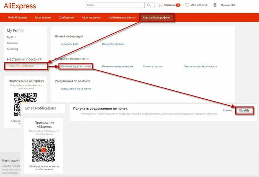The height and width of the screenshot is (177, 259).
Task: Click Изменить адрес эл. почты link
Action: point(76,66)
